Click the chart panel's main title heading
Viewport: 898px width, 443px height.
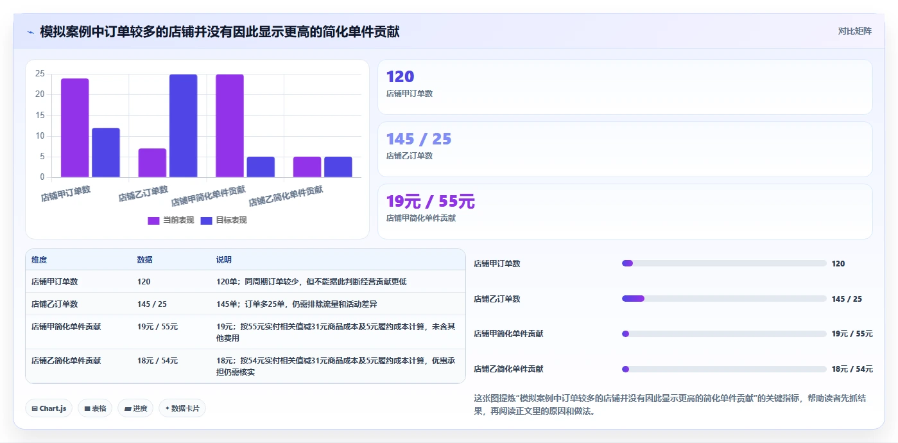coord(220,31)
